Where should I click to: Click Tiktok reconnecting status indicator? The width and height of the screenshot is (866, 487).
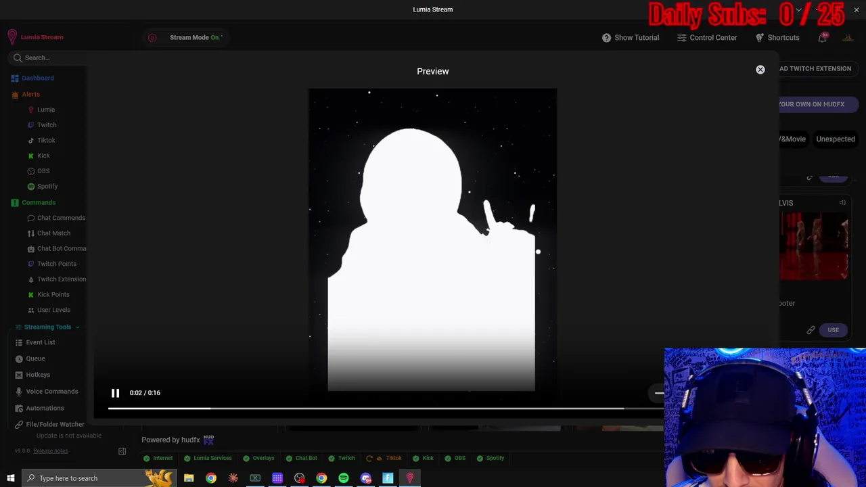384,459
